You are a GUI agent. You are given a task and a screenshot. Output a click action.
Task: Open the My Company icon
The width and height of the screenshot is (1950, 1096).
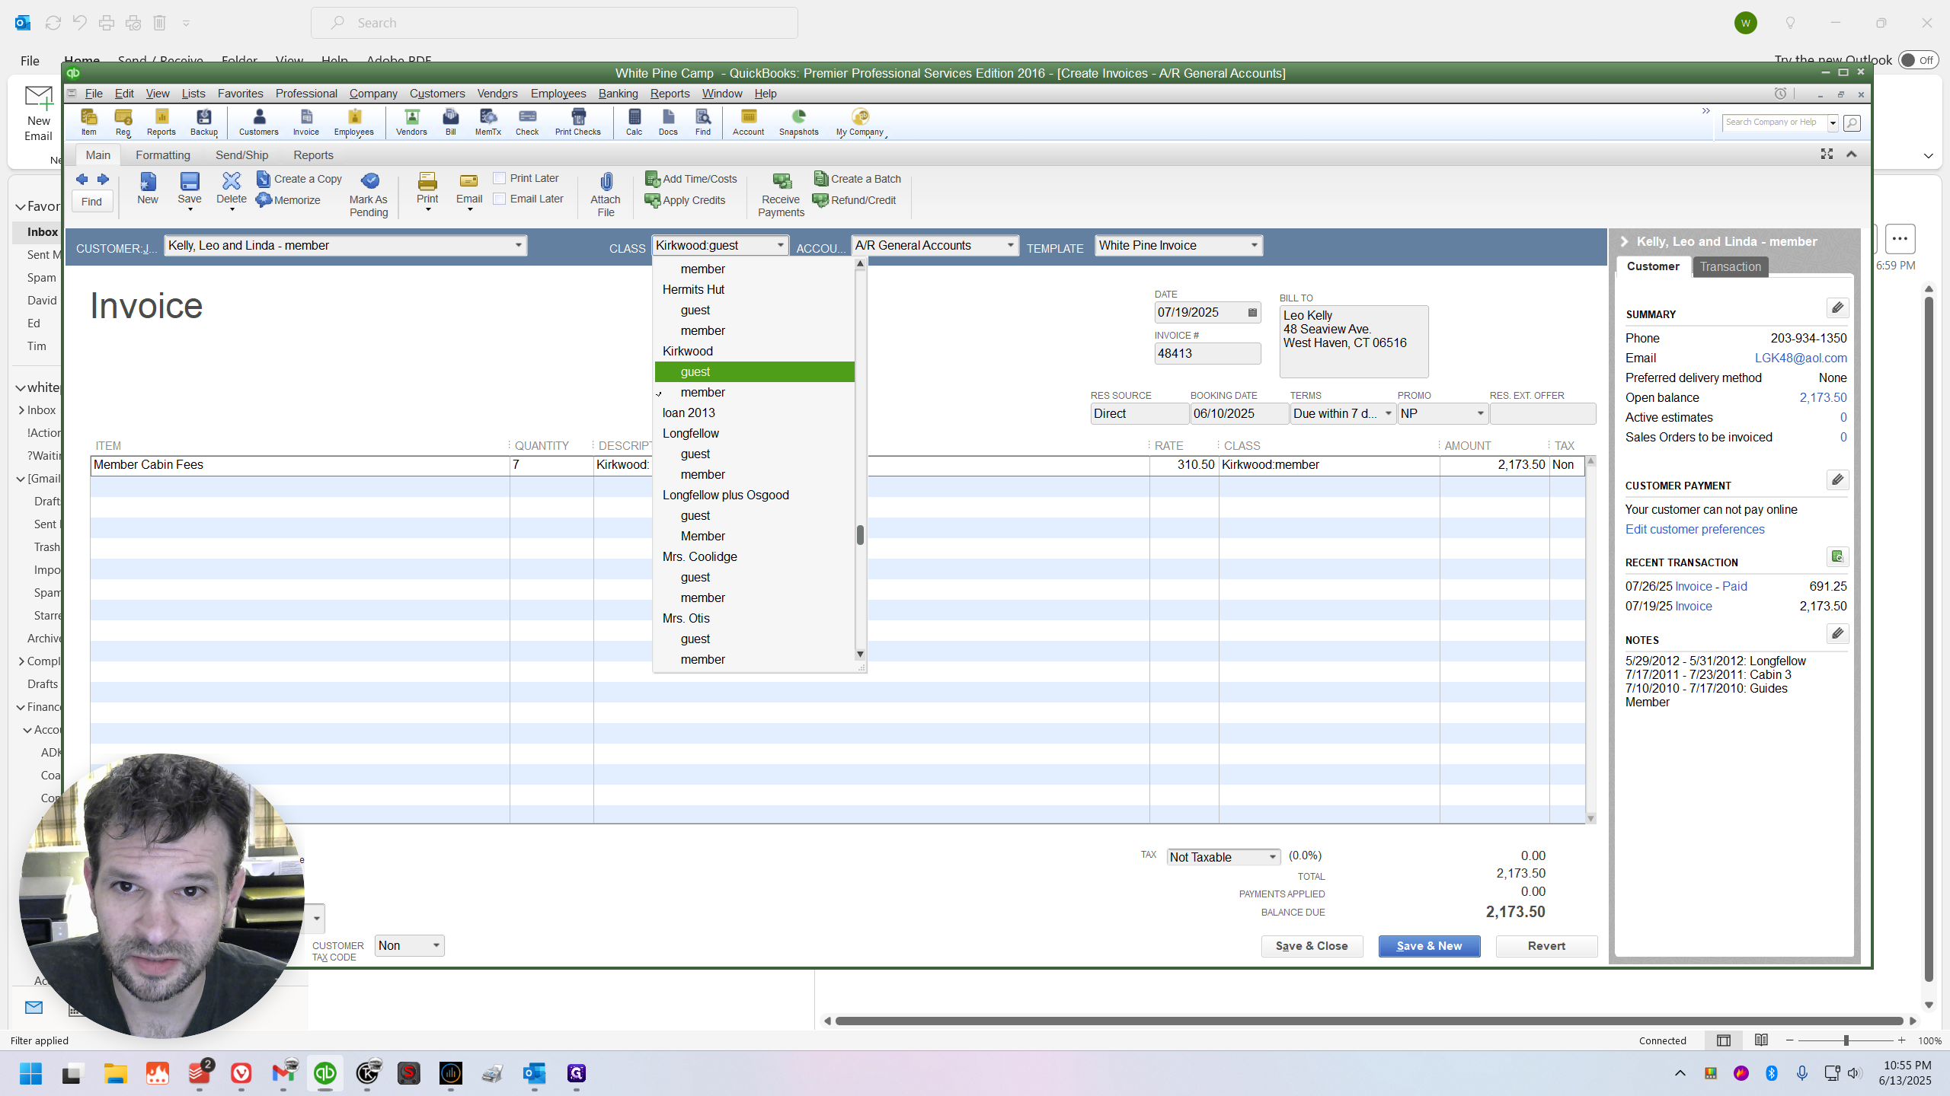click(860, 122)
